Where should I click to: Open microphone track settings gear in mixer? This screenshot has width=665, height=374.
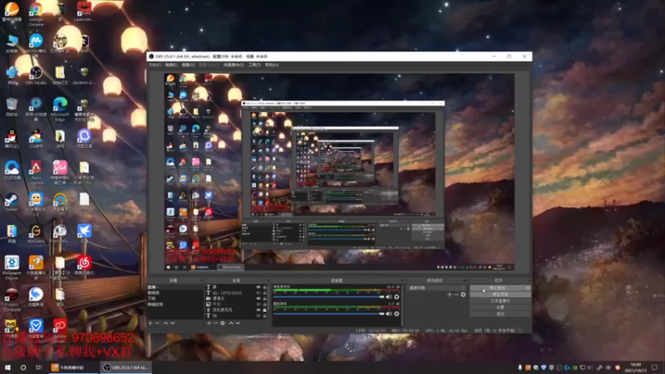[x=397, y=297]
